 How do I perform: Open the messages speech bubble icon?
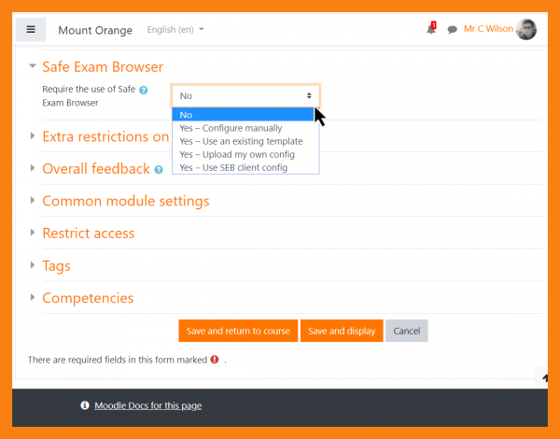pyautogui.click(x=452, y=30)
